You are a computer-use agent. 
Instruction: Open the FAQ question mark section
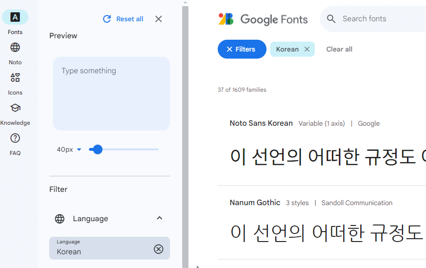pyautogui.click(x=15, y=138)
